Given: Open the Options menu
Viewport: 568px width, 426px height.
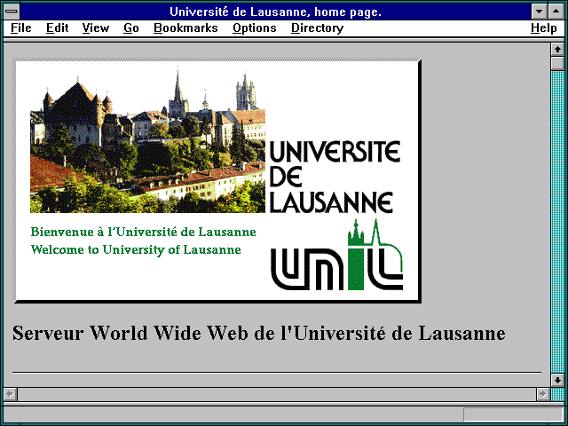Looking at the screenshot, I should 255,28.
